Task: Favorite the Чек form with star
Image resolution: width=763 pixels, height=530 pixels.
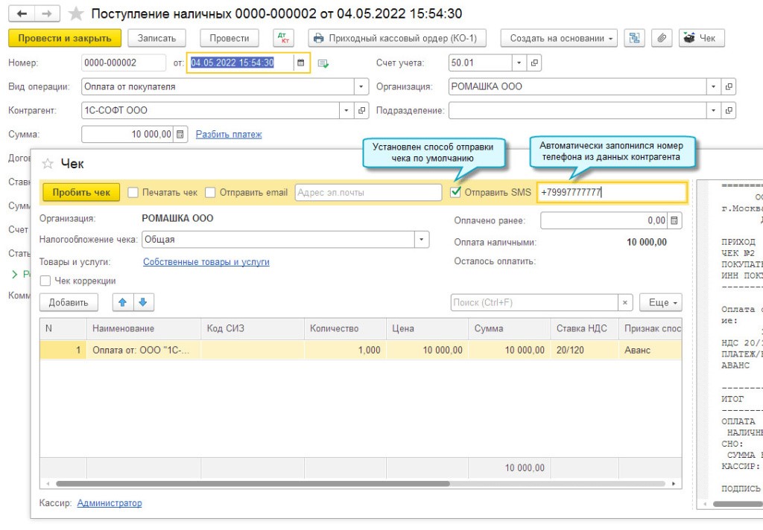Action: [x=48, y=164]
